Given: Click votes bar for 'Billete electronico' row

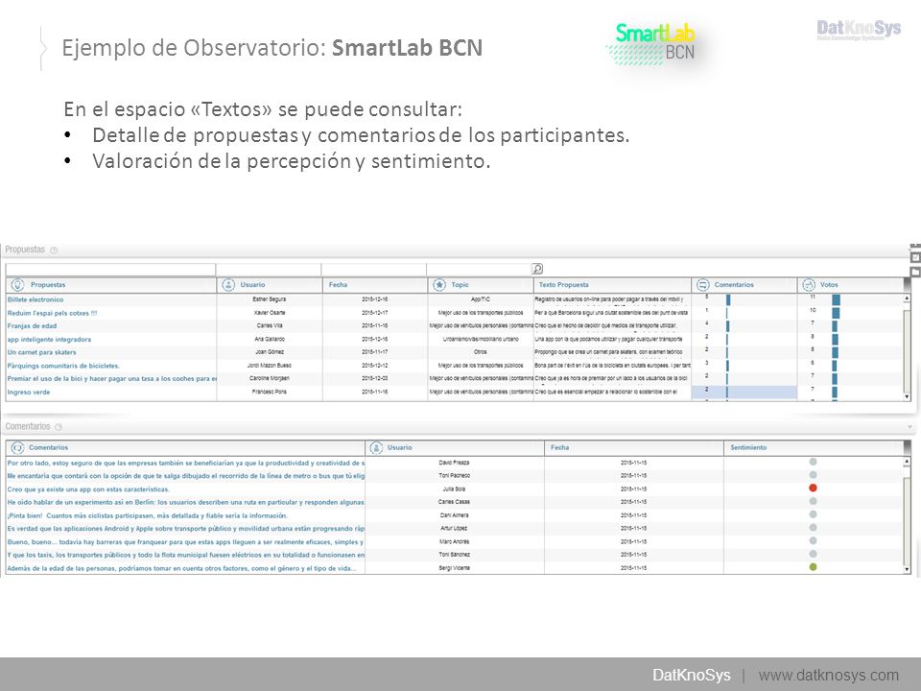Looking at the screenshot, I should coord(836,299).
